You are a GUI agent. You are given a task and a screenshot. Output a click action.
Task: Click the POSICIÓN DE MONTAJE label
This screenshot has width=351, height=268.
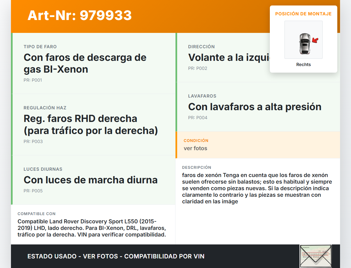304,14
